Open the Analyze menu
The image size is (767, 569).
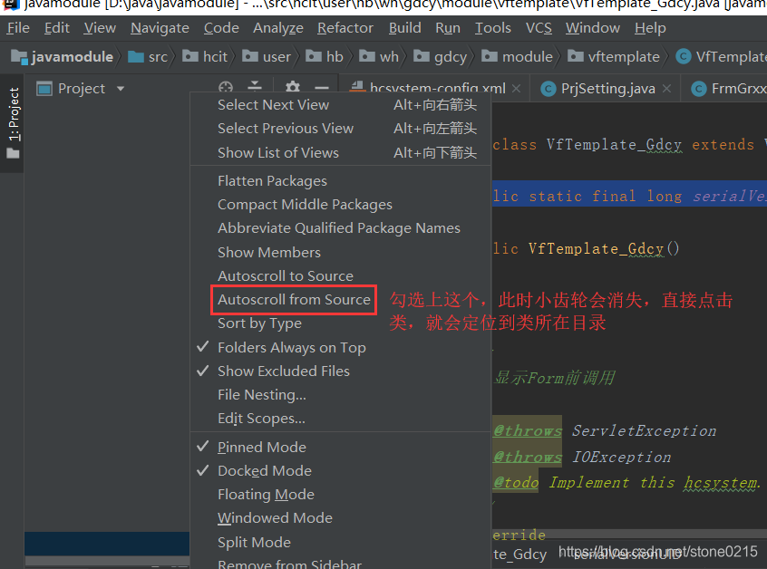pyautogui.click(x=277, y=28)
